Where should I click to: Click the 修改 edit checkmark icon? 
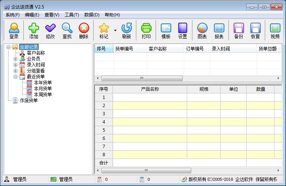pos(50,30)
